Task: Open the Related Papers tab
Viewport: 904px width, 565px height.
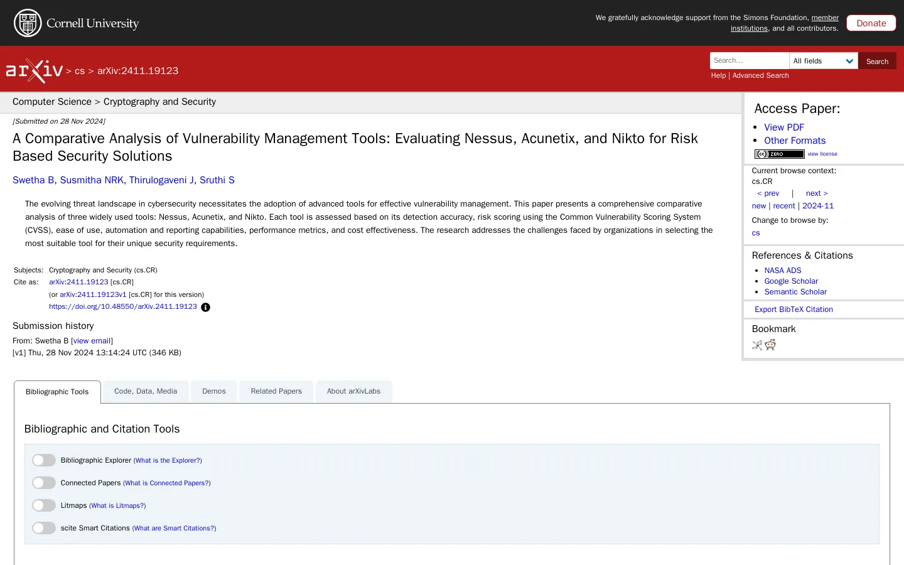Action: (x=276, y=391)
